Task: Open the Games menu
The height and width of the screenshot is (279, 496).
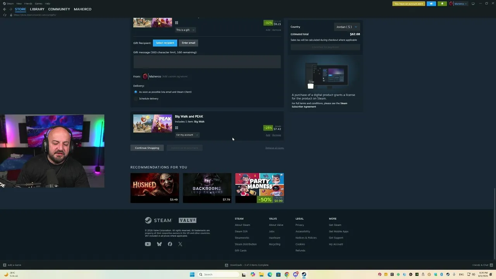Action: tap(38, 3)
